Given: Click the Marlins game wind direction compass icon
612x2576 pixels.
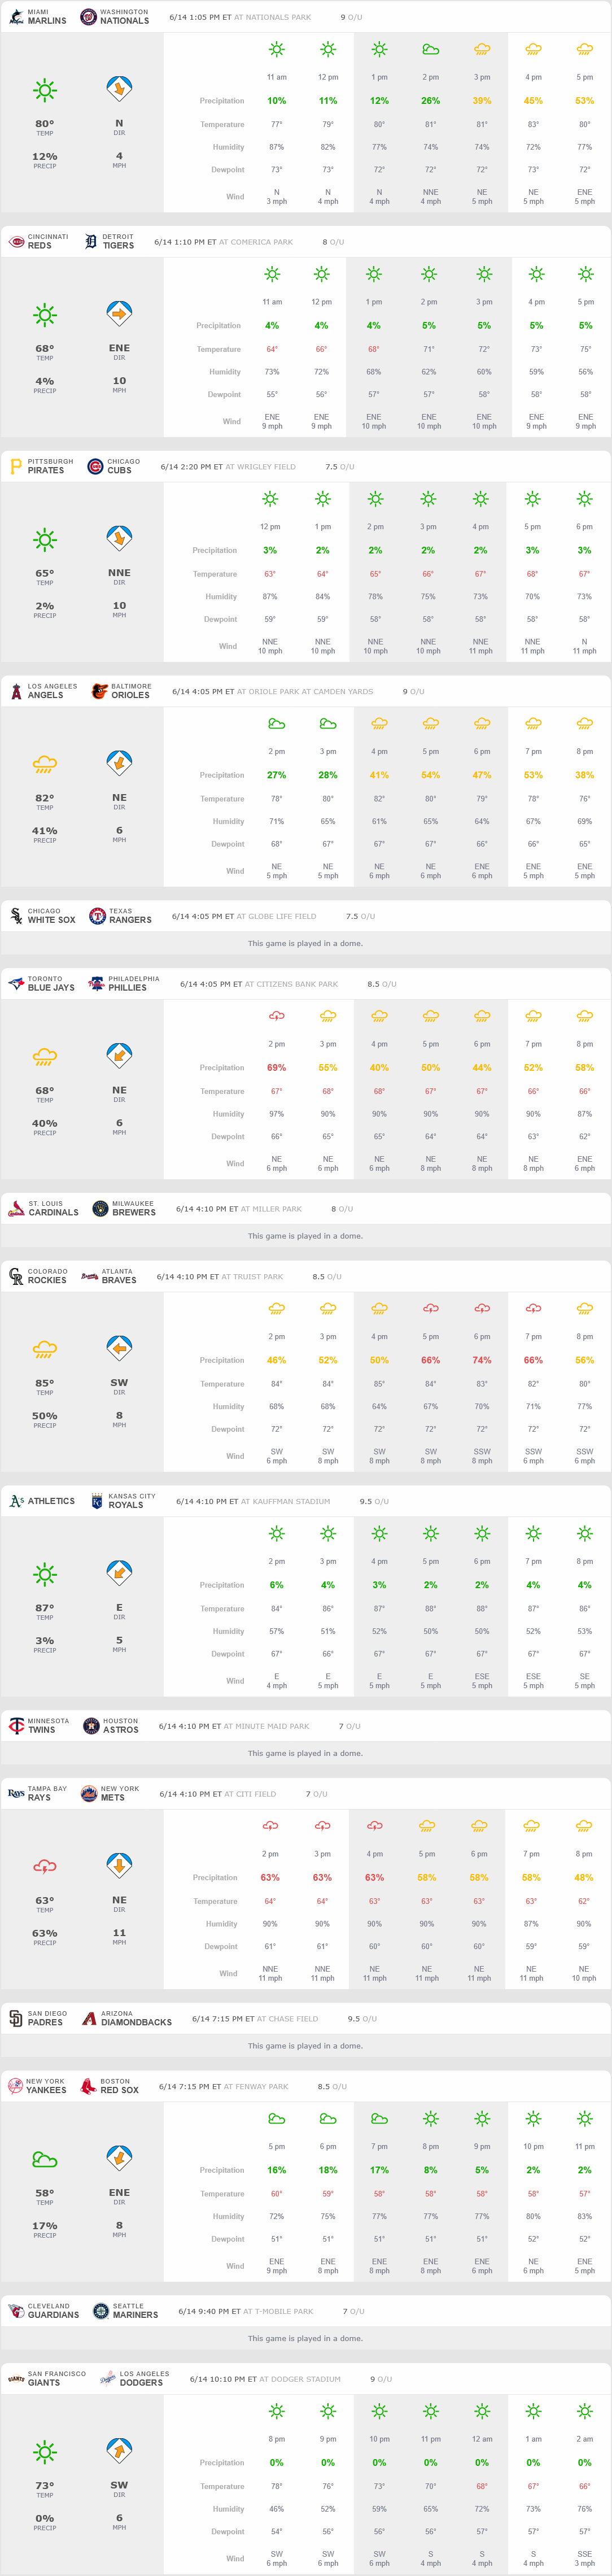Looking at the screenshot, I should tap(119, 89).
